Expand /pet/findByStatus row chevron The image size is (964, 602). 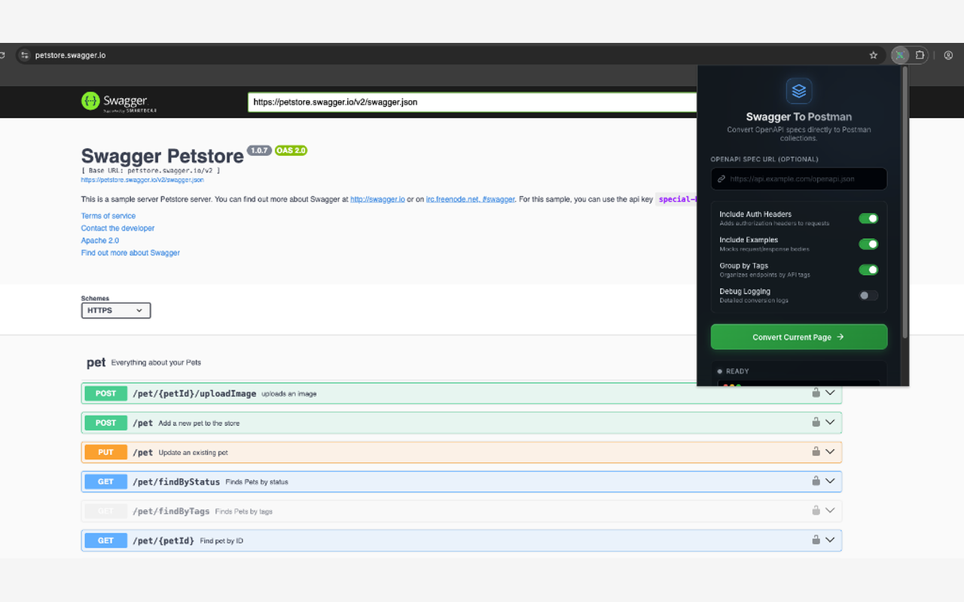(830, 481)
